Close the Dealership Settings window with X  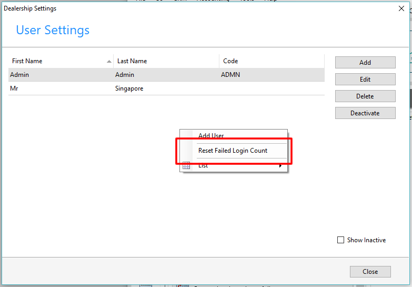[402, 8]
